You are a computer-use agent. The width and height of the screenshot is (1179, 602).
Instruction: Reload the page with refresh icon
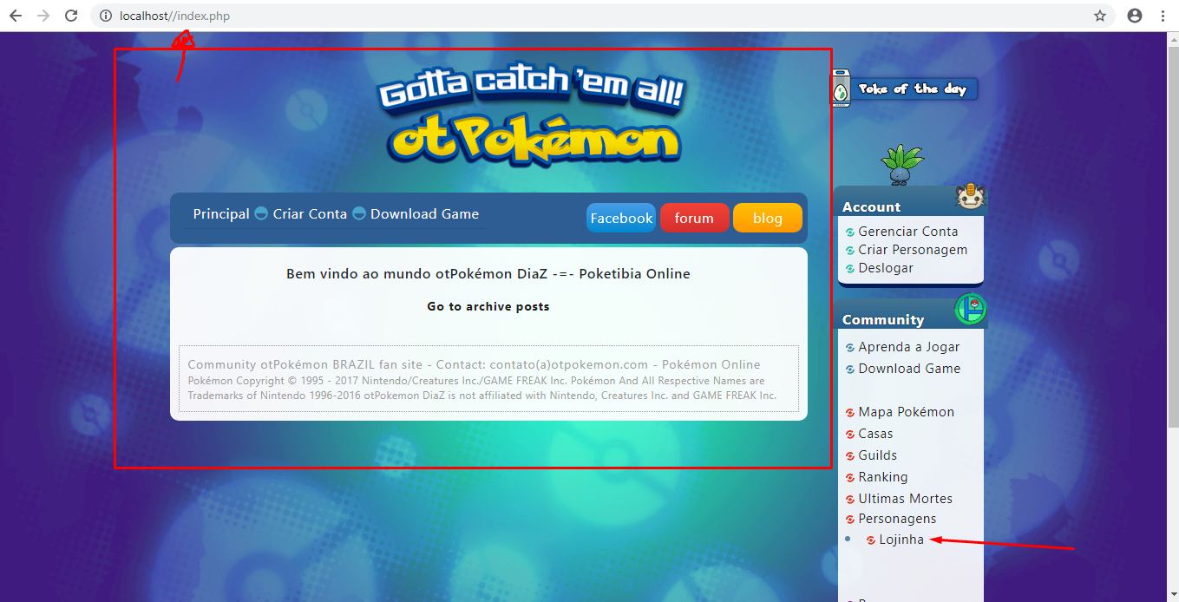coord(72,16)
